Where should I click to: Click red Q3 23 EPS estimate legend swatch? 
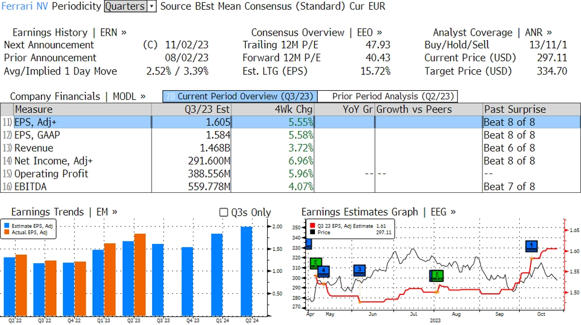pos(313,226)
